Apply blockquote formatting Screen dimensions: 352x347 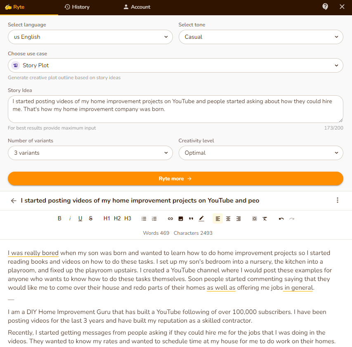[x=191, y=218]
